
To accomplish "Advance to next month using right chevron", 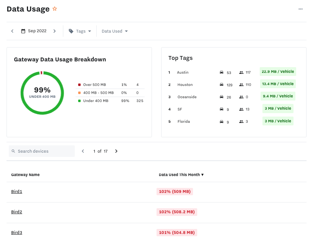I will (x=54, y=31).
